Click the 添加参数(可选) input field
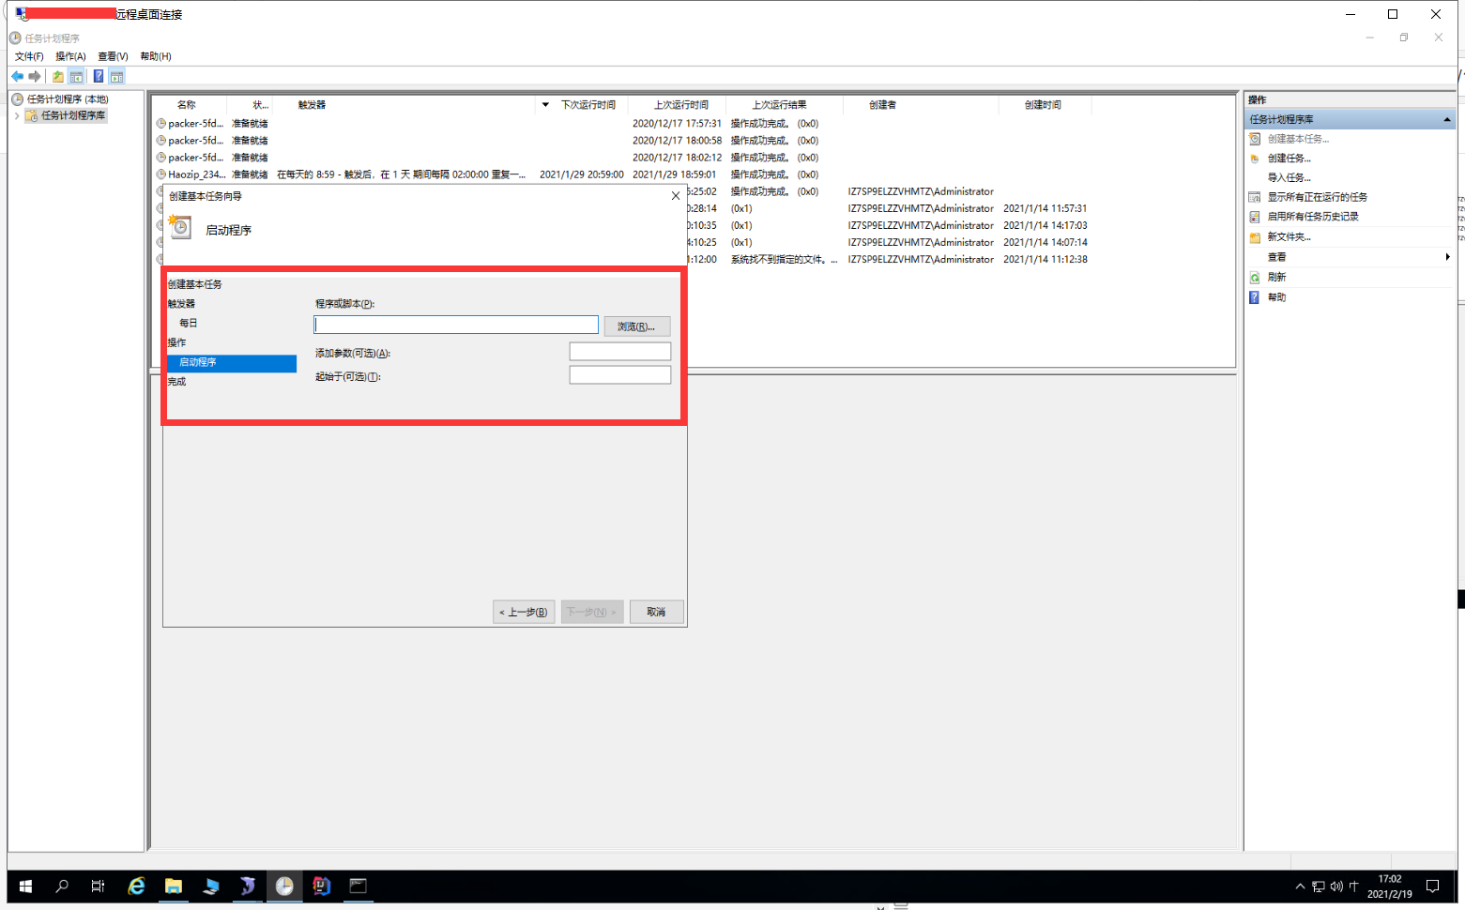The width and height of the screenshot is (1465, 910). [x=620, y=351]
